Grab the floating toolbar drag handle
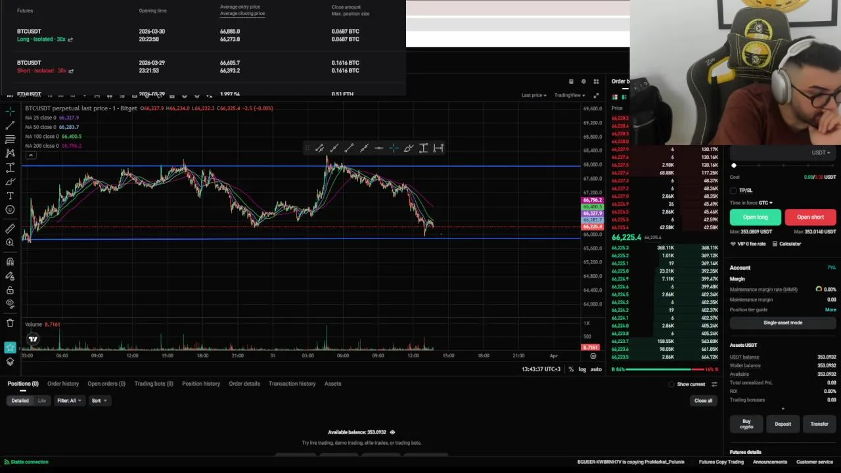Screen dimensions: 841x473 click(x=307, y=148)
